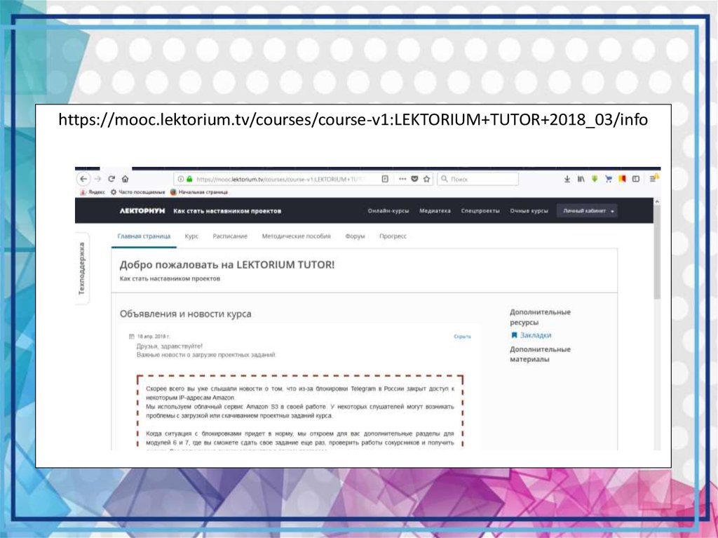Open the Техподдержка side tab
The image size is (718, 538).
[82, 269]
